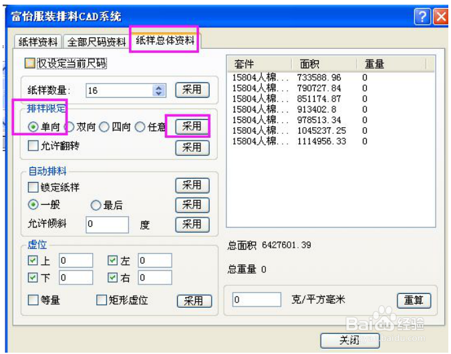
Task: Click the 下 value input field
Action: coord(76,278)
